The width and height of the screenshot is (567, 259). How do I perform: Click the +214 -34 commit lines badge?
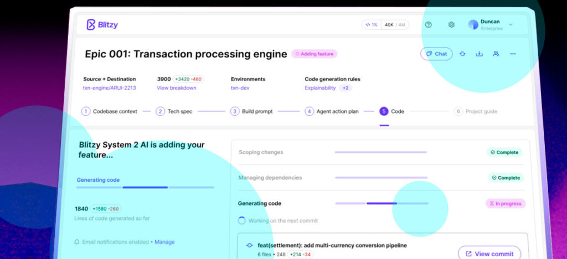[301, 255]
